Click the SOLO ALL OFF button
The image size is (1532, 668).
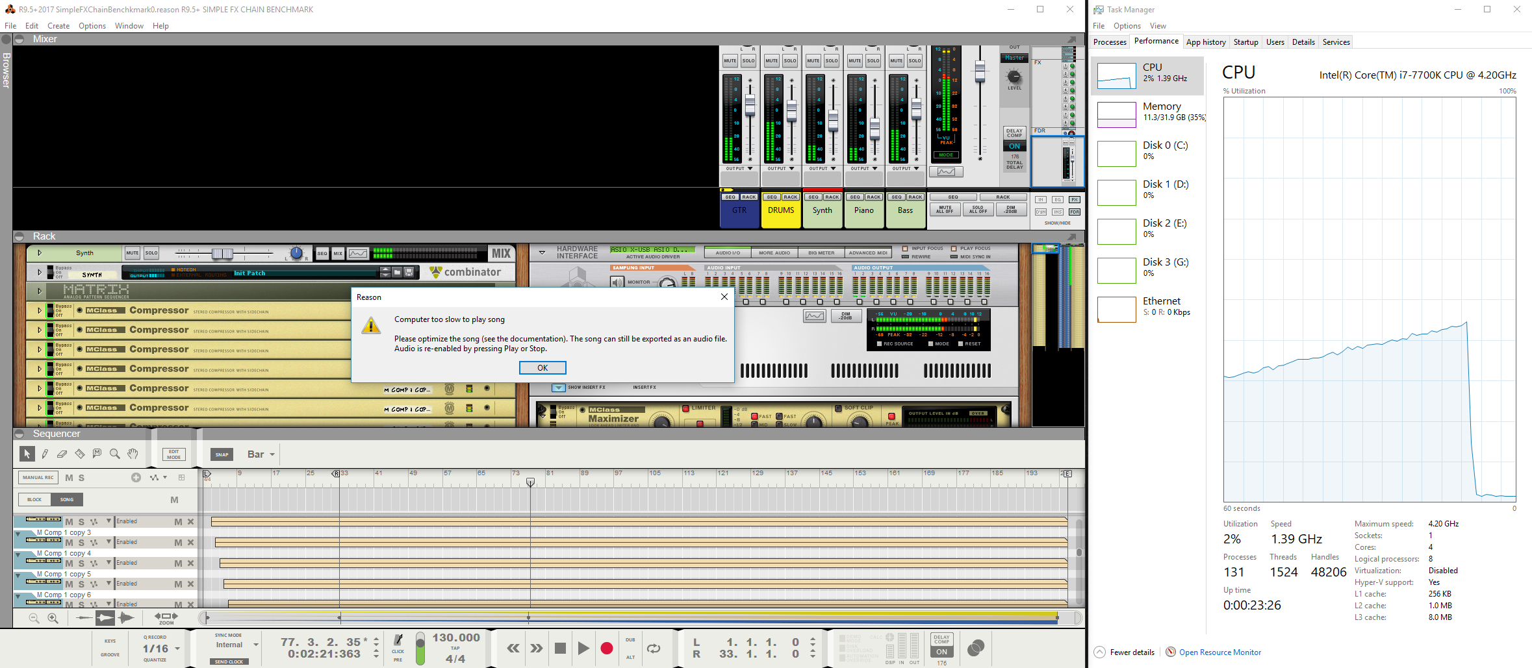point(978,210)
